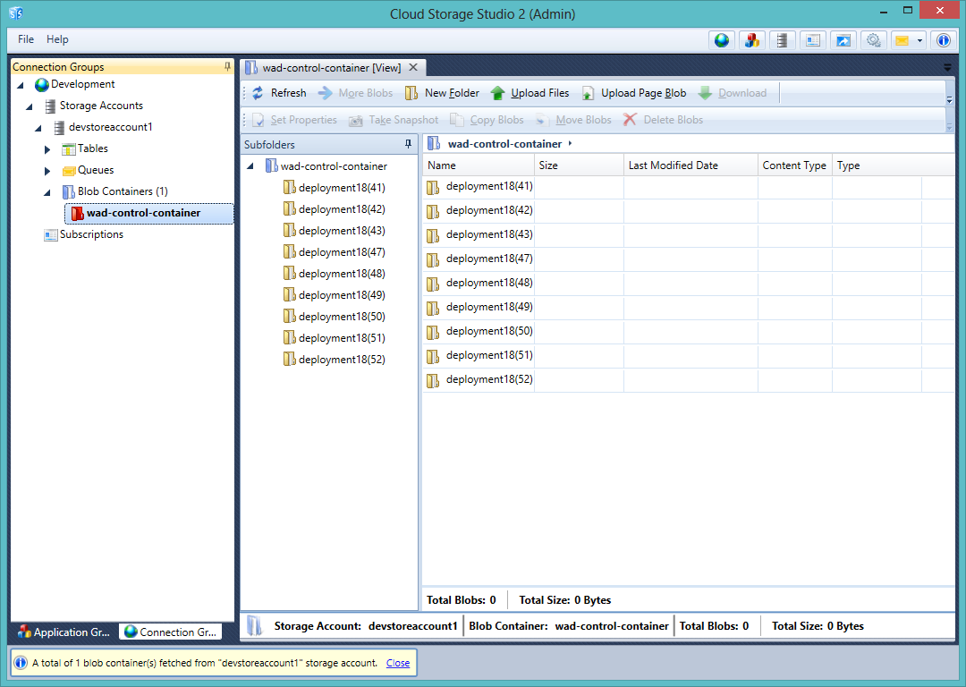Click Take Snapshot in toolbar

[394, 120]
